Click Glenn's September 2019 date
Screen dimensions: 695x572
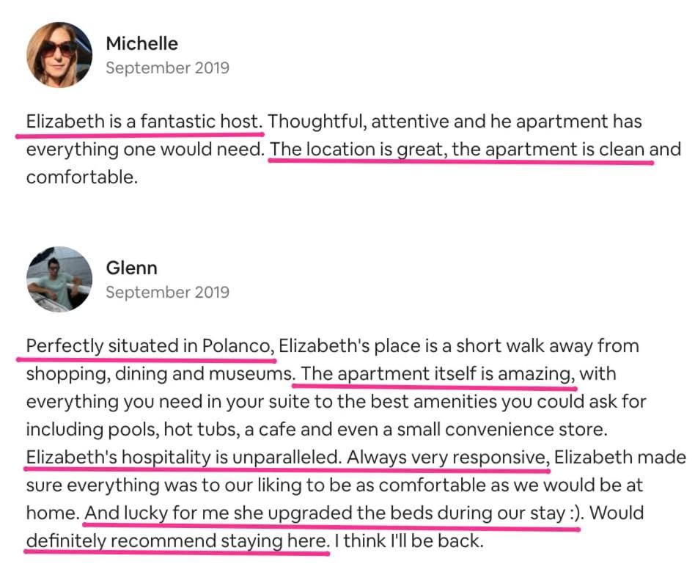pyautogui.click(x=168, y=292)
